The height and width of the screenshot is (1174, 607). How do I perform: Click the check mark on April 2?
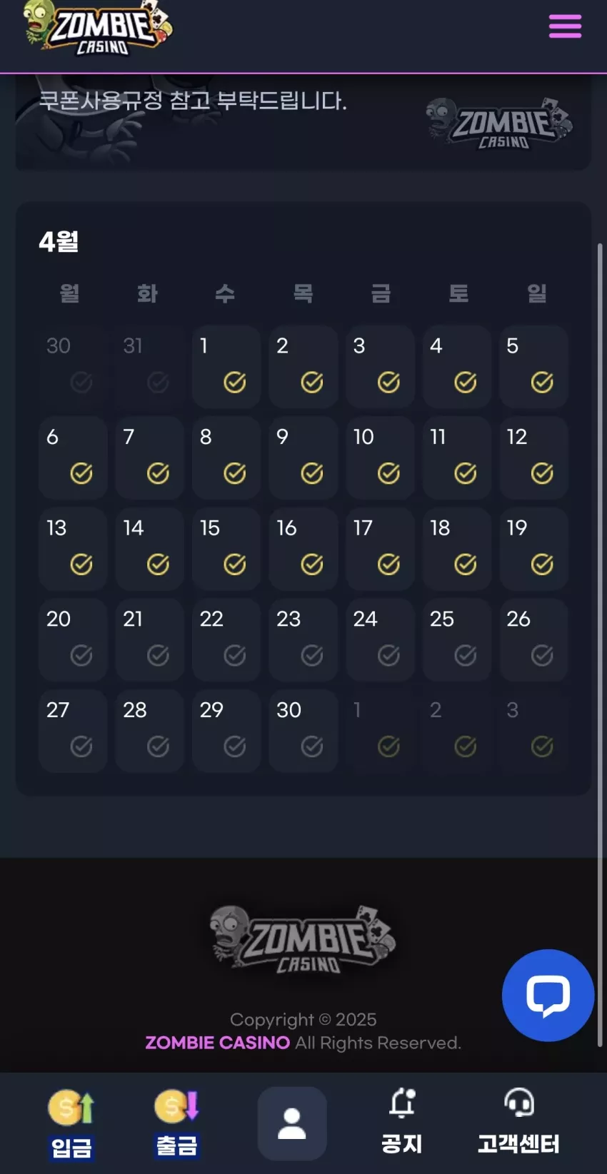(x=312, y=383)
